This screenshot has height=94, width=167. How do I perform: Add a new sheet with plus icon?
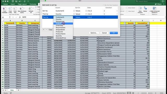[x=18, y=90]
